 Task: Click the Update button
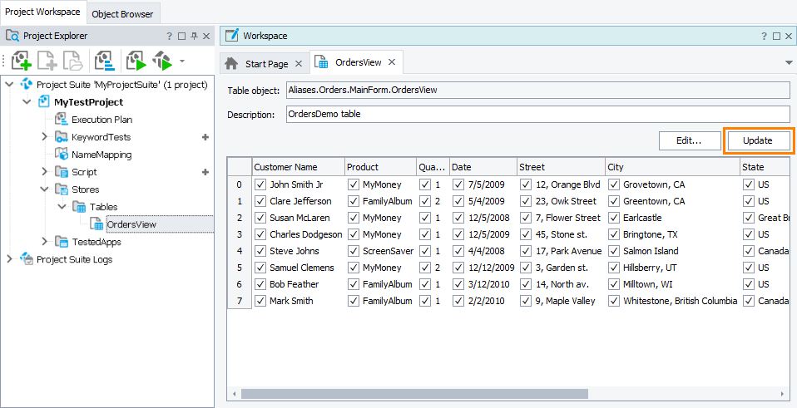758,140
